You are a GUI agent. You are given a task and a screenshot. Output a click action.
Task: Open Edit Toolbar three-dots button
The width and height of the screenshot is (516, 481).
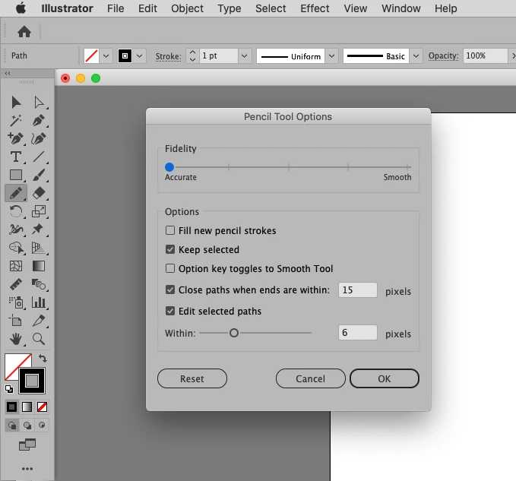point(27,469)
